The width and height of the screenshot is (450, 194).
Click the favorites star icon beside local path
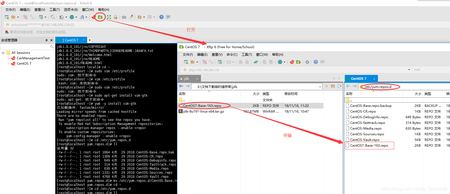click(x=326, y=86)
